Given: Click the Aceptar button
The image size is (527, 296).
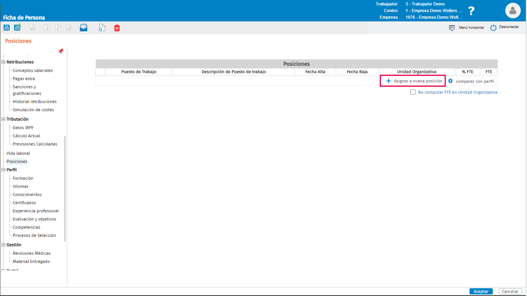Looking at the screenshot, I should pos(481,291).
